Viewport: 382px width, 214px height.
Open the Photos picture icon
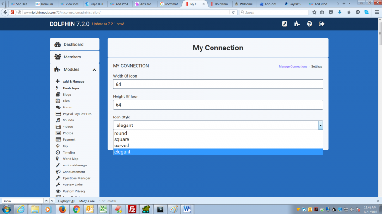pyautogui.click(x=58, y=133)
